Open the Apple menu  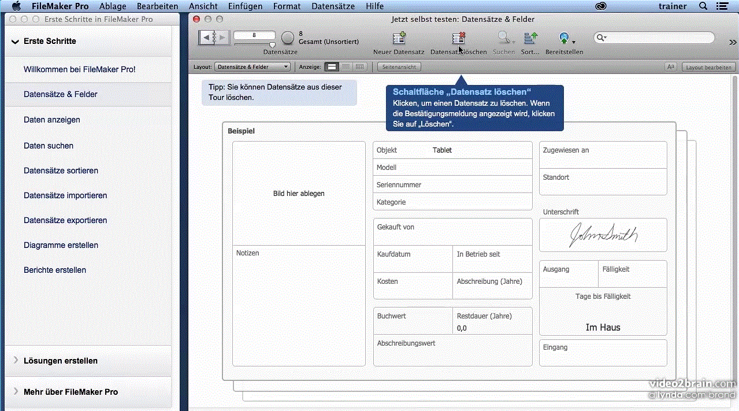pyautogui.click(x=16, y=6)
